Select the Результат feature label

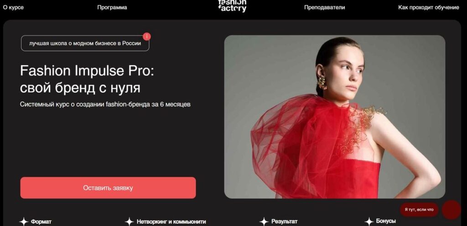[x=284, y=221]
